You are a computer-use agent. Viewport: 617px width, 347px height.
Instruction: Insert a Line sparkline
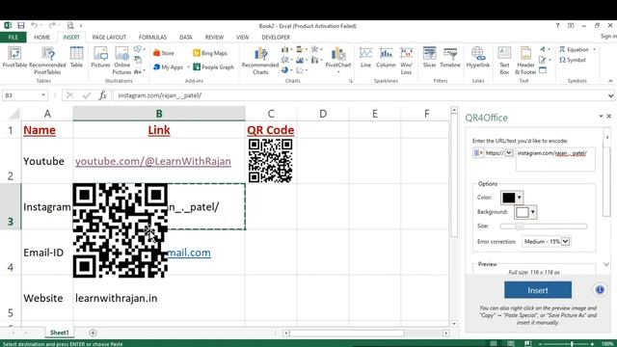[x=365, y=58]
